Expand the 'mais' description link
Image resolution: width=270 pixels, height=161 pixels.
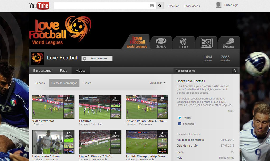231,111
